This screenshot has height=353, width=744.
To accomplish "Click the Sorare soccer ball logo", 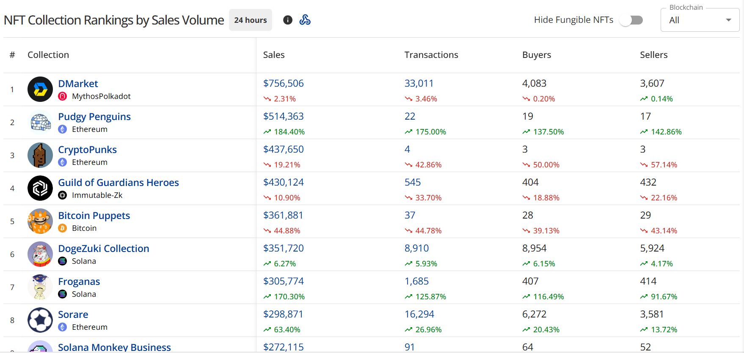I will [x=40, y=320].
